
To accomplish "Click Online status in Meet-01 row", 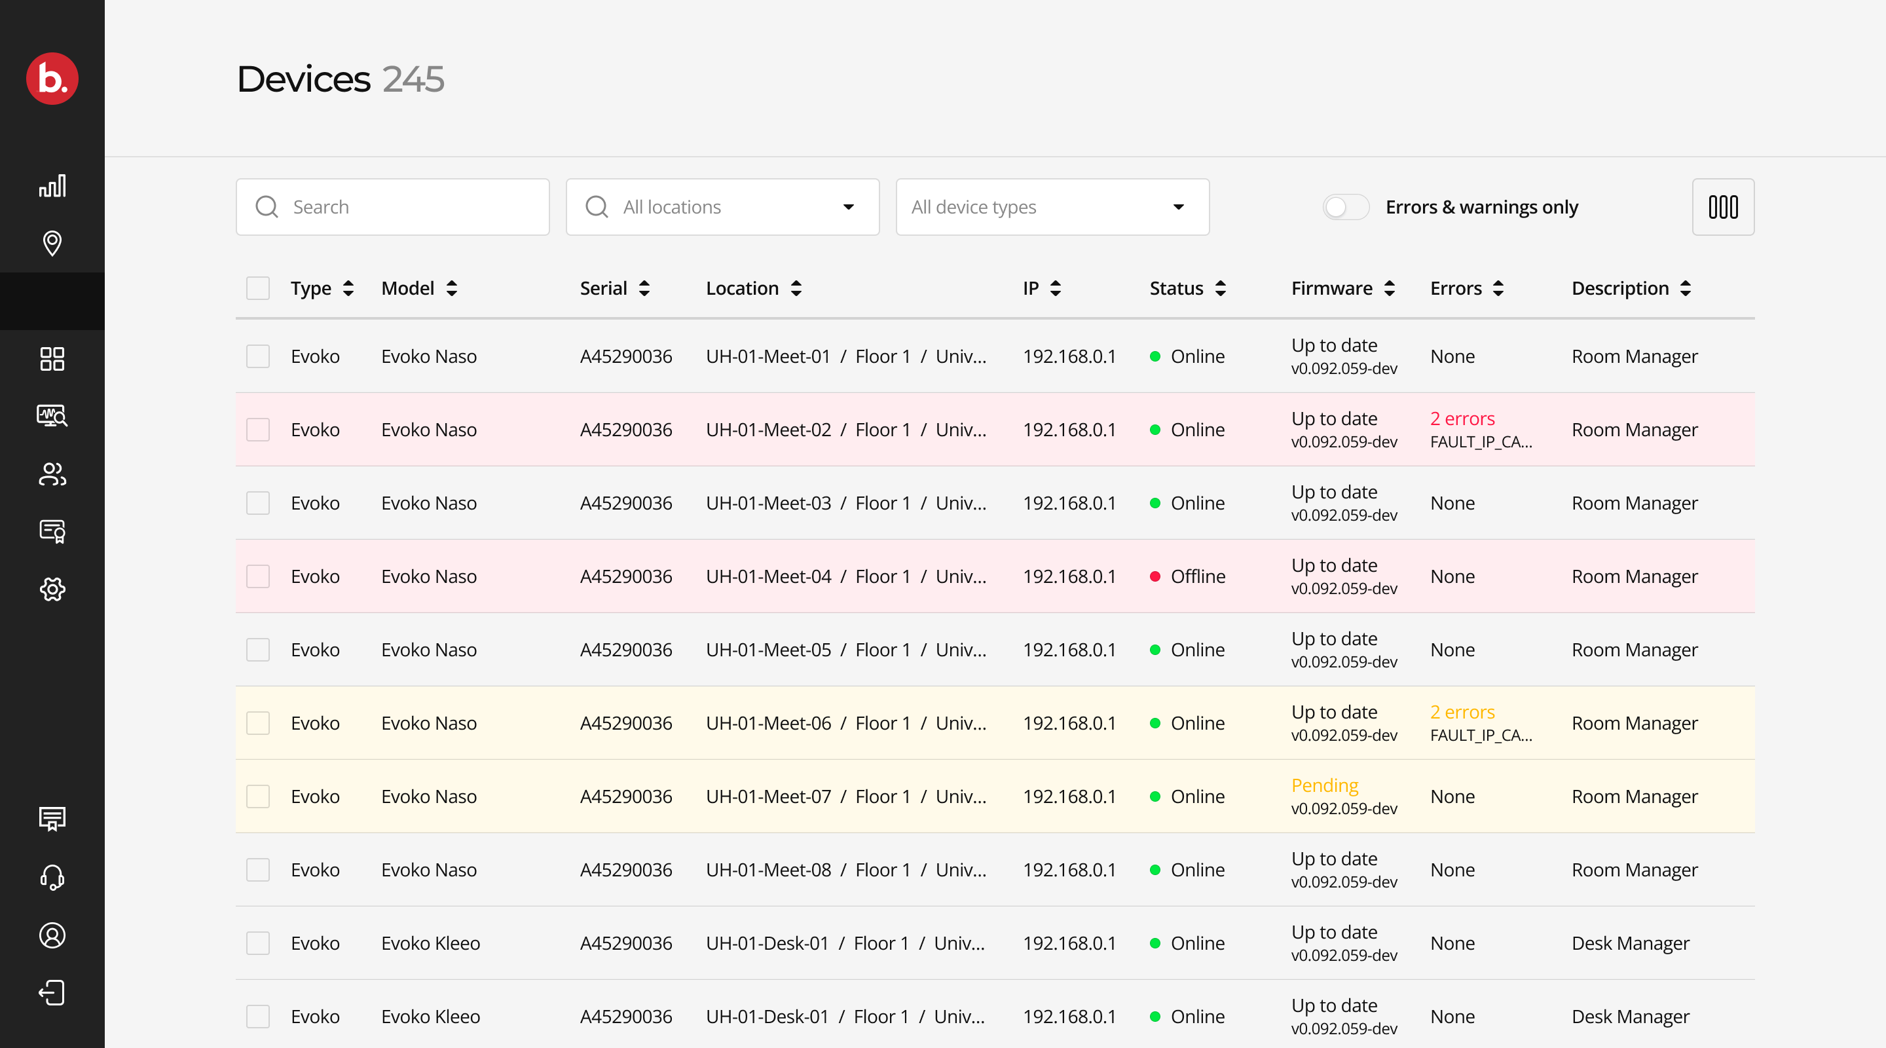I will tap(1187, 357).
